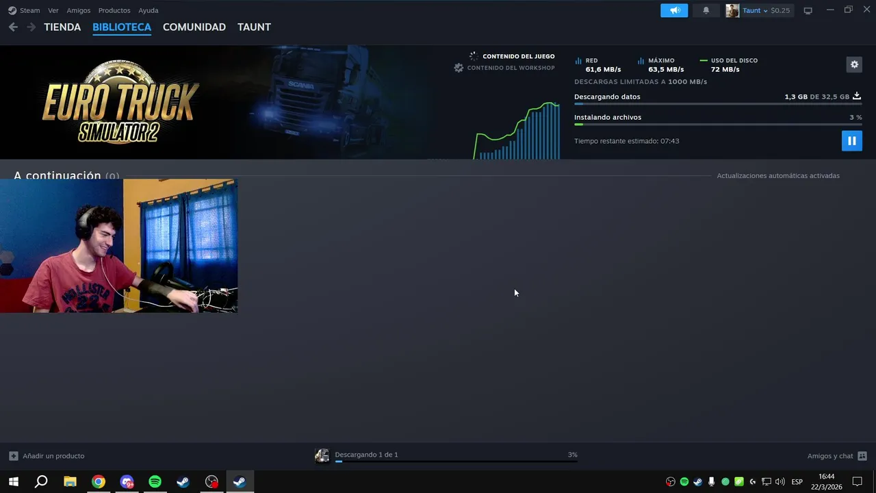Click the A continuación heading
This screenshot has width=876, height=493.
(66, 175)
